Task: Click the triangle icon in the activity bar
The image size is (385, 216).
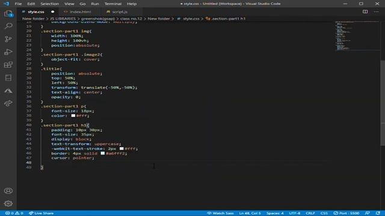Action: click(8, 91)
